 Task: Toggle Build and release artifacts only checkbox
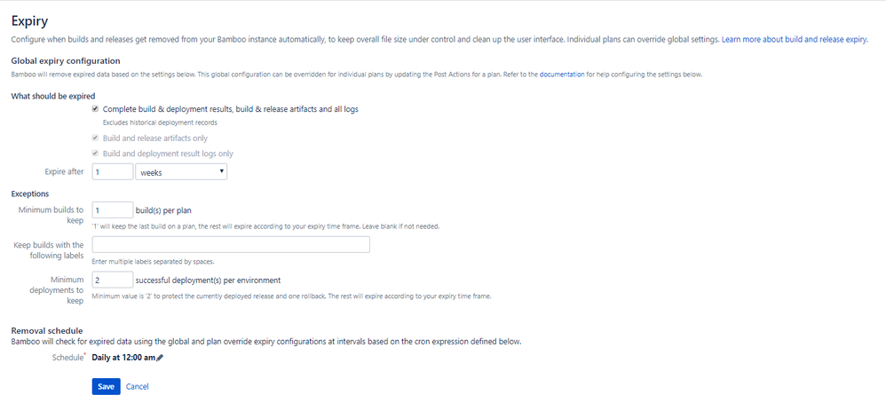(96, 138)
